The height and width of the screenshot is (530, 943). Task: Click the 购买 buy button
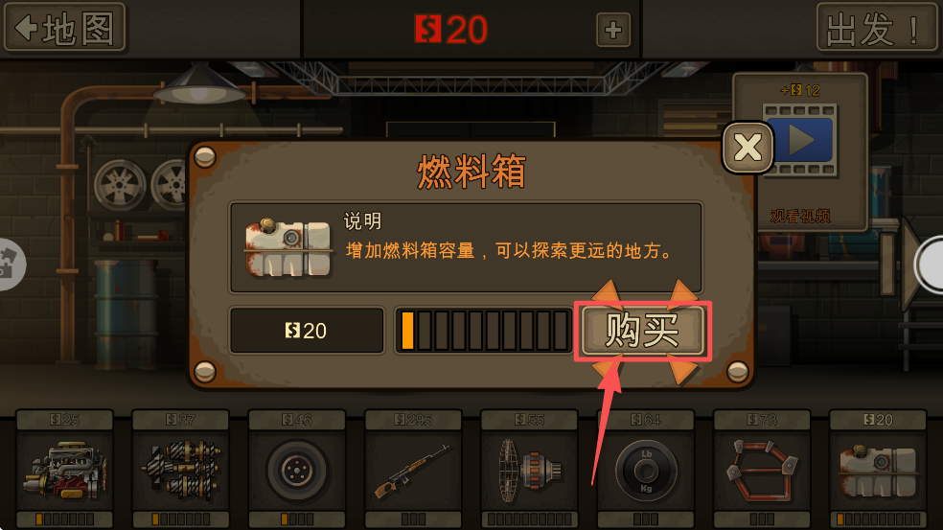[x=643, y=331]
